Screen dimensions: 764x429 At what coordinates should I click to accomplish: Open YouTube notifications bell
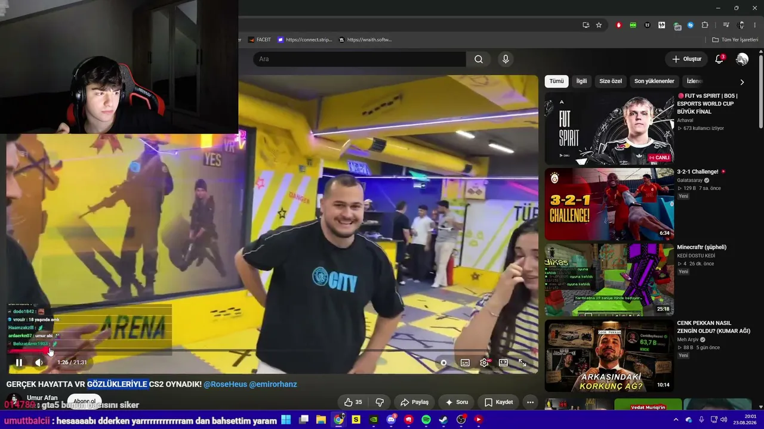click(x=720, y=59)
